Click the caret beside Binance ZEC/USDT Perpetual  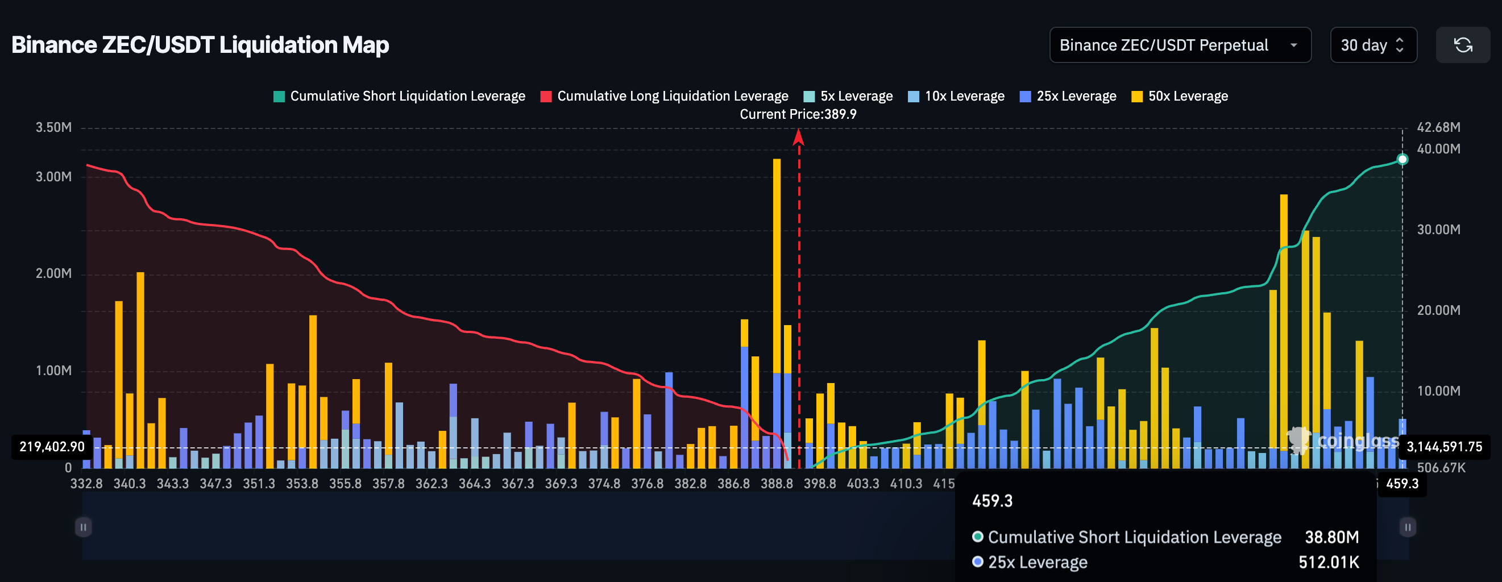tap(1294, 45)
